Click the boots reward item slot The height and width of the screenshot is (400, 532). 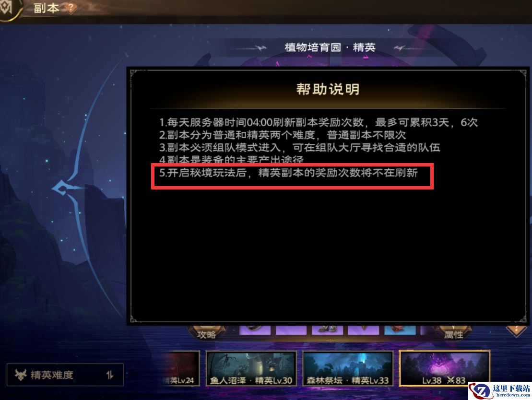tap(328, 330)
